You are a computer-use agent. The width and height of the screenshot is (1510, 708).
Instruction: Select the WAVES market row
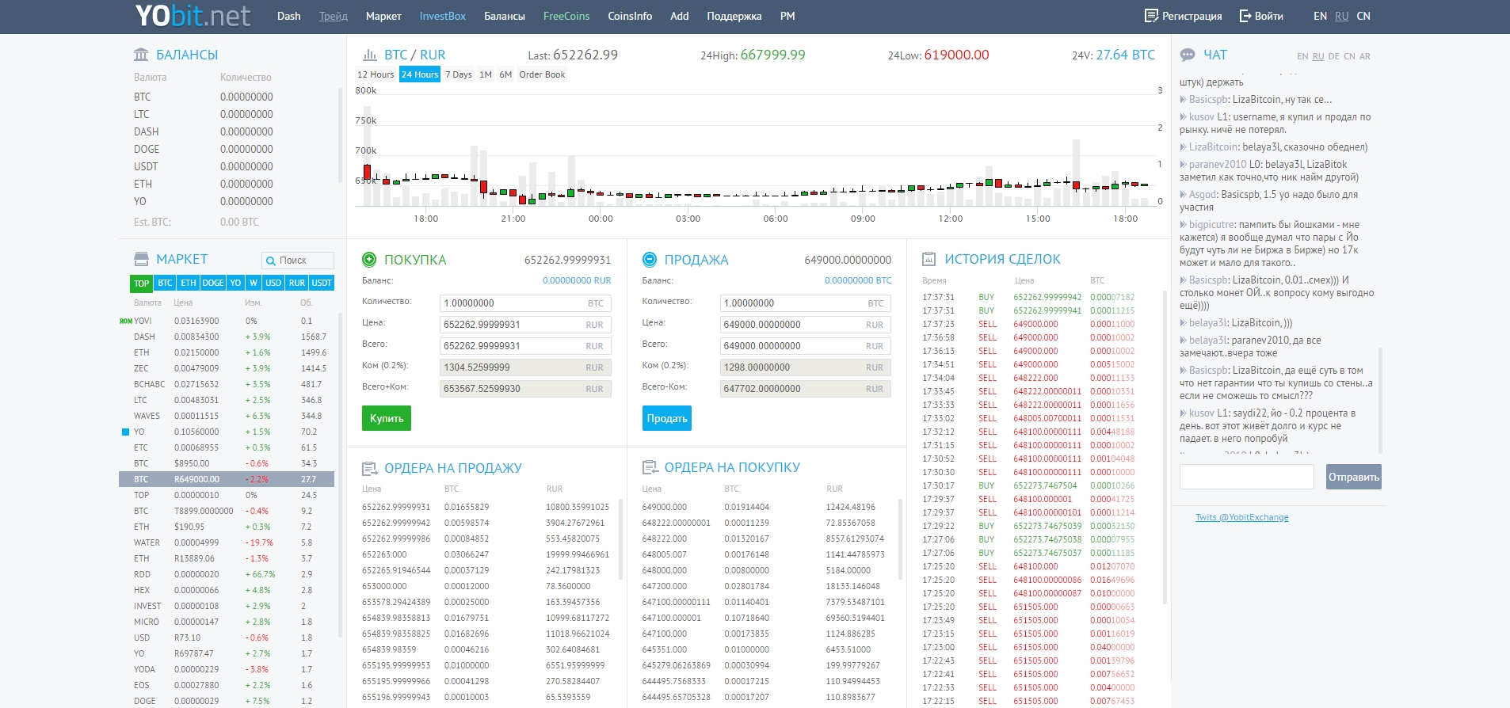coord(227,416)
